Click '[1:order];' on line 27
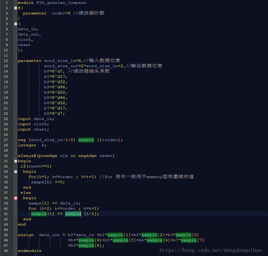 coord(110,140)
